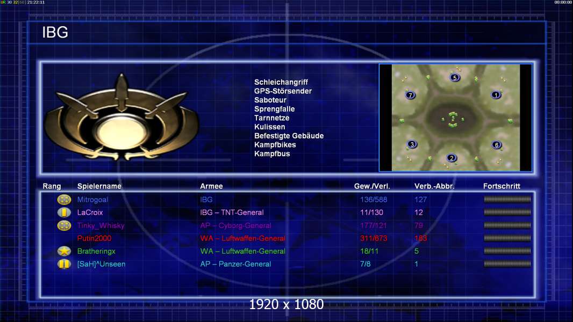The image size is (573, 322).
Task: Click the IBG title heading
Action: coord(55,32)
